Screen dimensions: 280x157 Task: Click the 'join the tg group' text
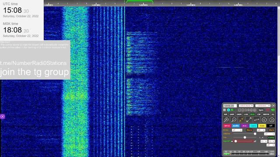(34, 72)
